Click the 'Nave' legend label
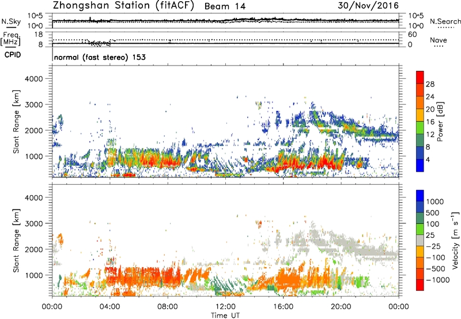 [x=439, y=40]
